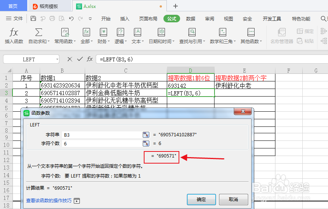
Task: Select cell D2 containing 693142
Action: pos(191,85)
